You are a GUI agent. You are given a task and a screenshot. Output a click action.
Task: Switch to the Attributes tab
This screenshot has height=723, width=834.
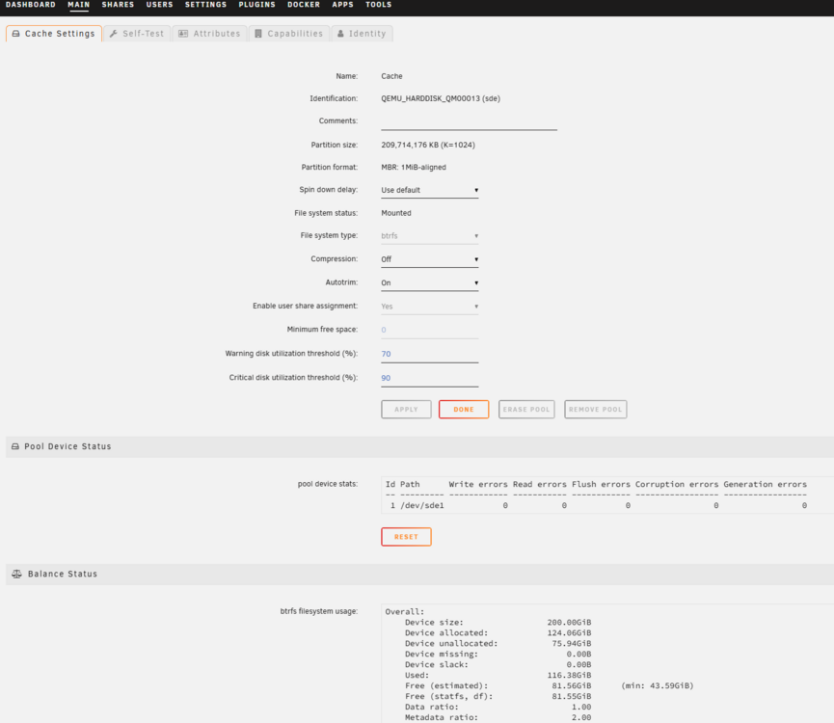[209, 34]
